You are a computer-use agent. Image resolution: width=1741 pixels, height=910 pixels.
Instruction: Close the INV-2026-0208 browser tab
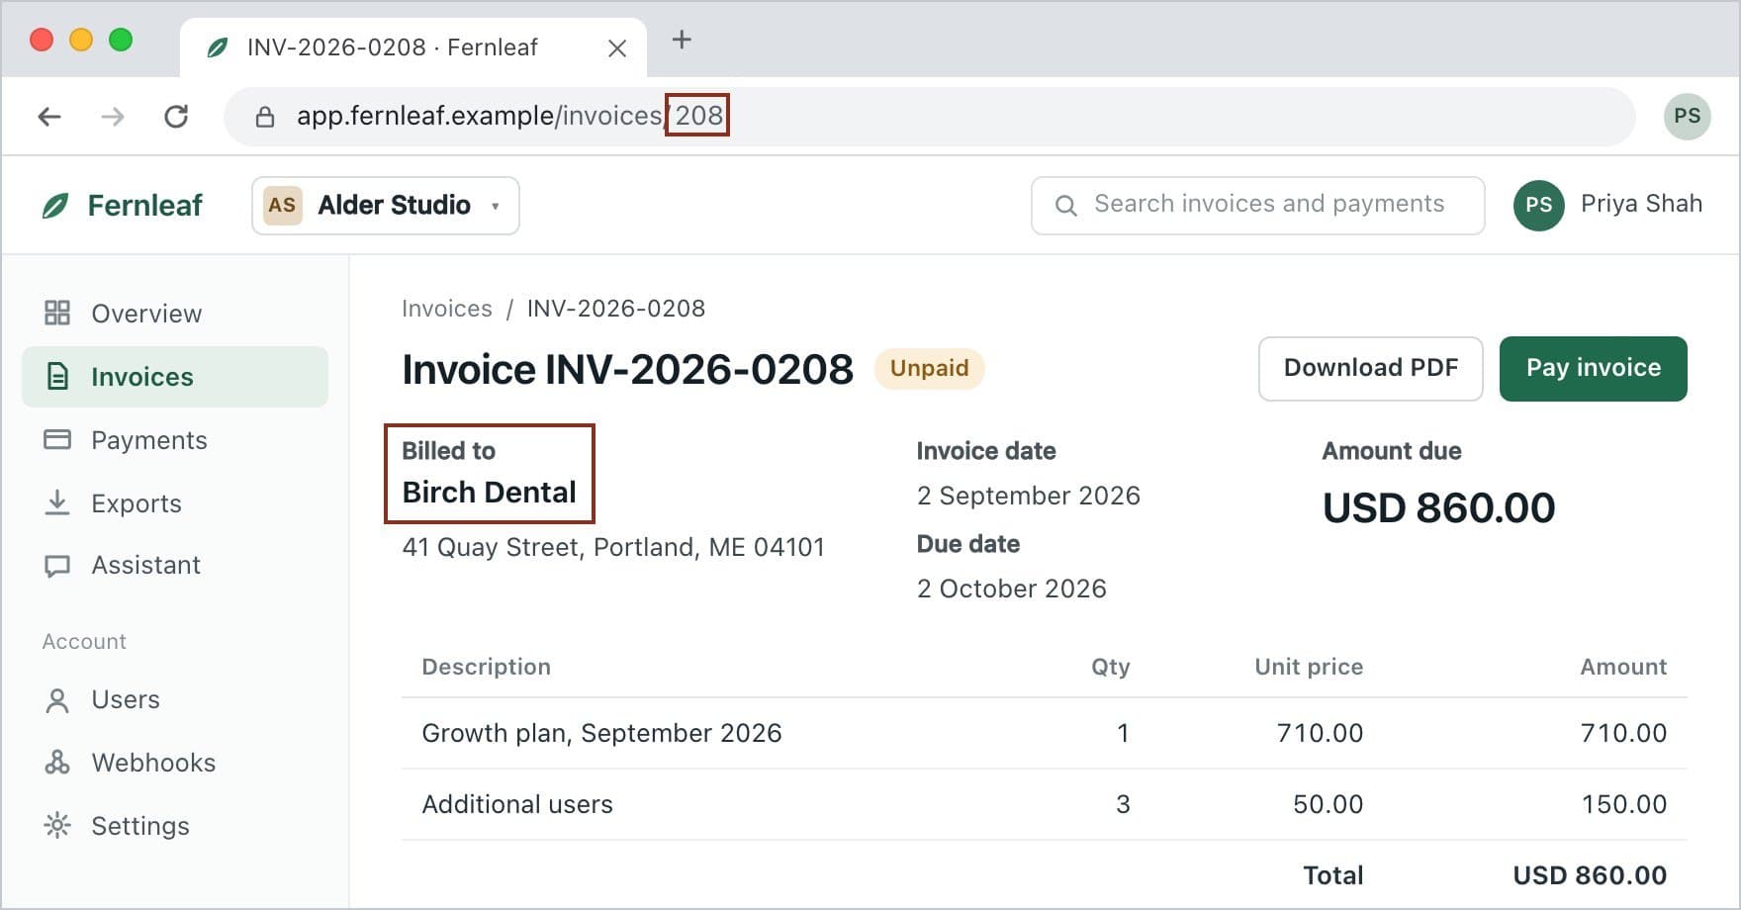(617, 48)
